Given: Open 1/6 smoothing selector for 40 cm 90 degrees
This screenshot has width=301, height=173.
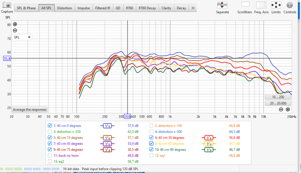Looking at the screenshot, I should click(209, 150).
